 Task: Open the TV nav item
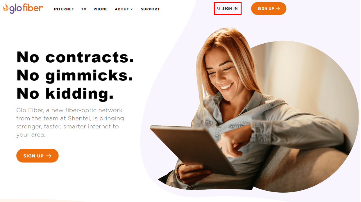[84, 9]
